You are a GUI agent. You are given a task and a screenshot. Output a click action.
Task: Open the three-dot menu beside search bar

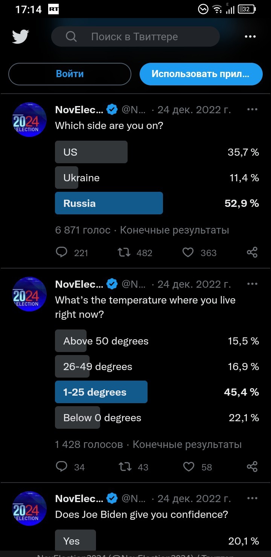250,36
